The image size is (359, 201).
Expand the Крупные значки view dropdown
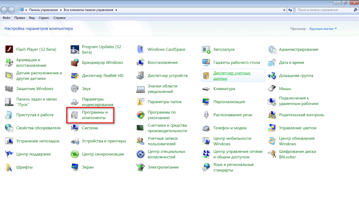pos(323,29)
